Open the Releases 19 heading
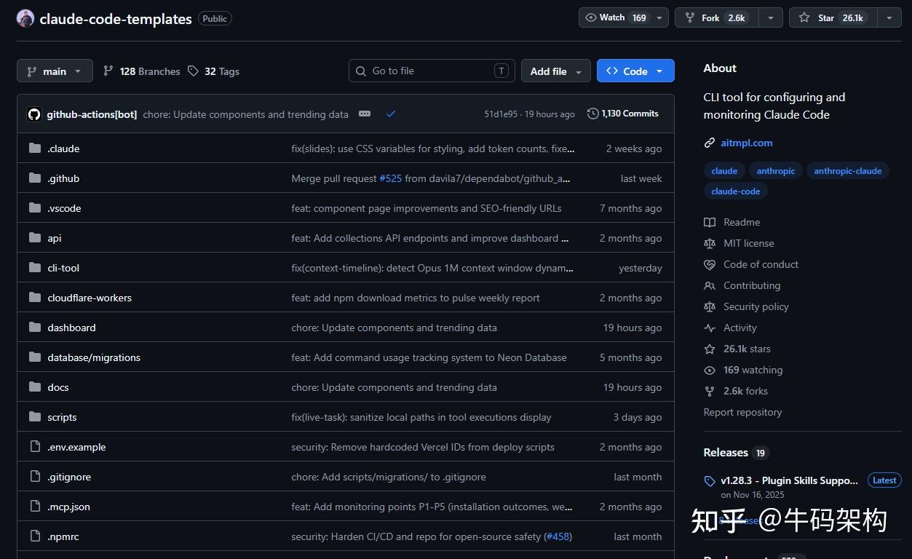 [x=736, y=453]
